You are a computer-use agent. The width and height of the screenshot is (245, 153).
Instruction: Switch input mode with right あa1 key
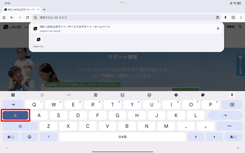[234, 137]
